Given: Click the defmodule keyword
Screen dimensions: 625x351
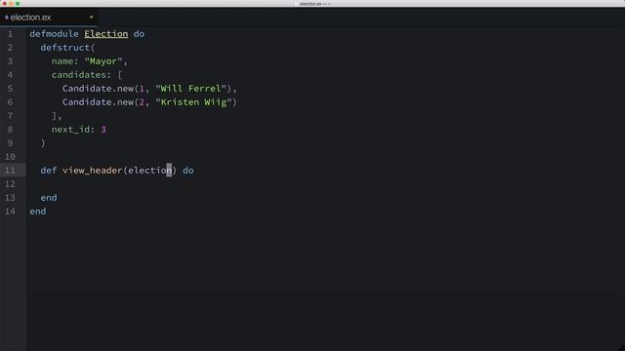Looking at the screenshot, I should [54, 34].
